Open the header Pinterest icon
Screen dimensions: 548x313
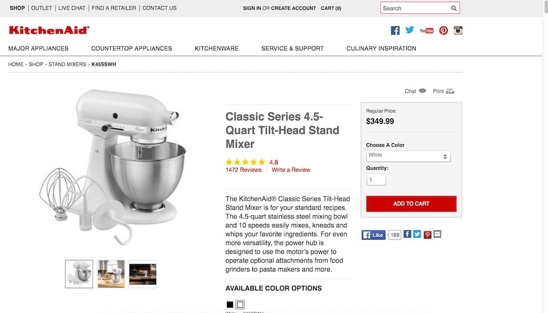click(443, 30)
